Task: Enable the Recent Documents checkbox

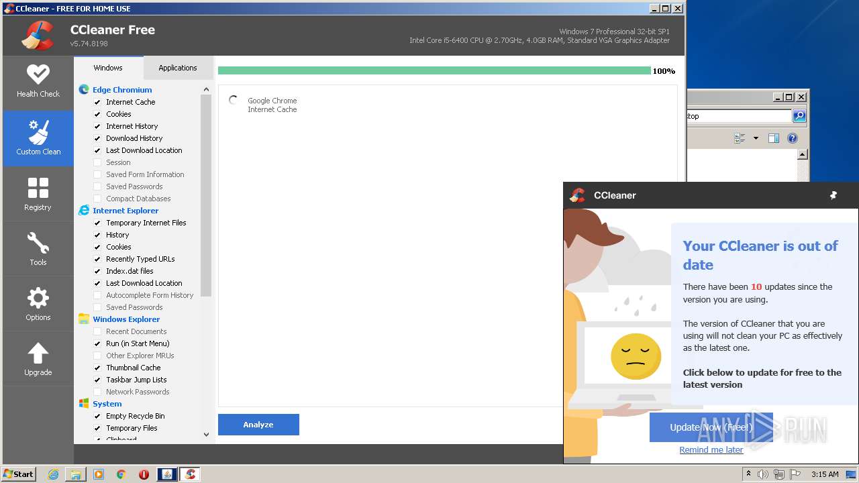Action: (97, 331)
